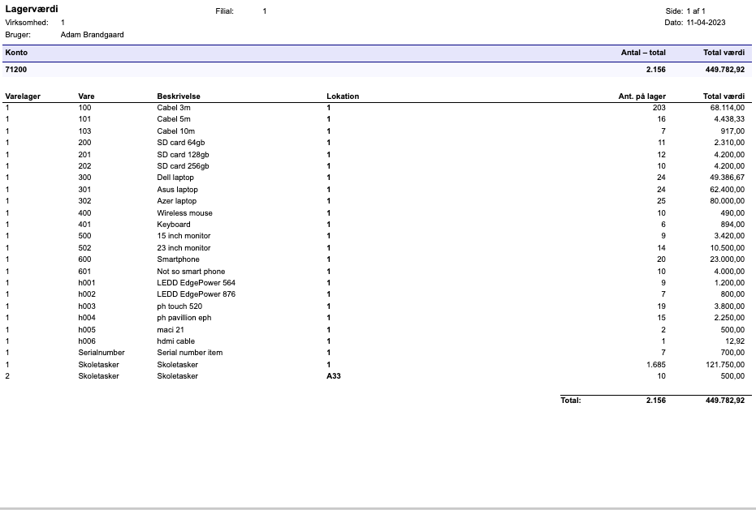Click the ph pavillion eph entry
756x510 pixels.
pyautogui.click(x=184, y=318)
